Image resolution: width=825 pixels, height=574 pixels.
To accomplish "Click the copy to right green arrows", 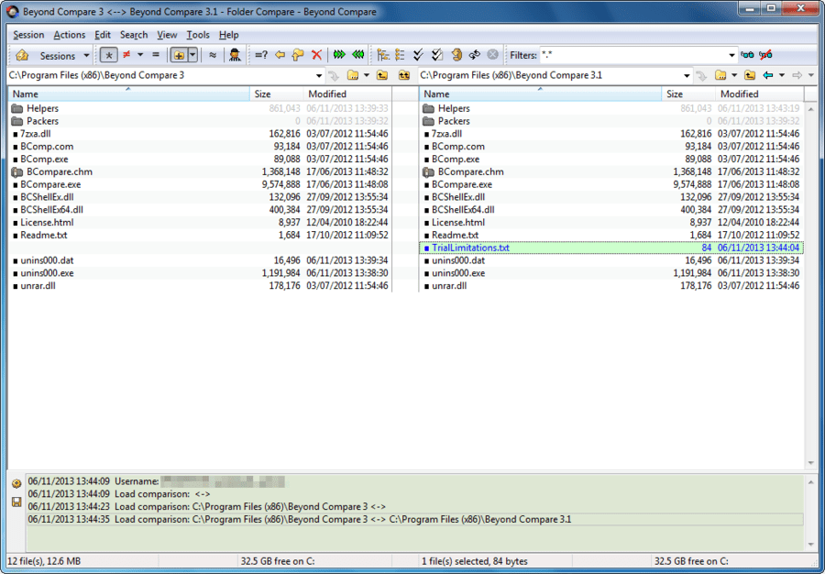I will [340, 56].
